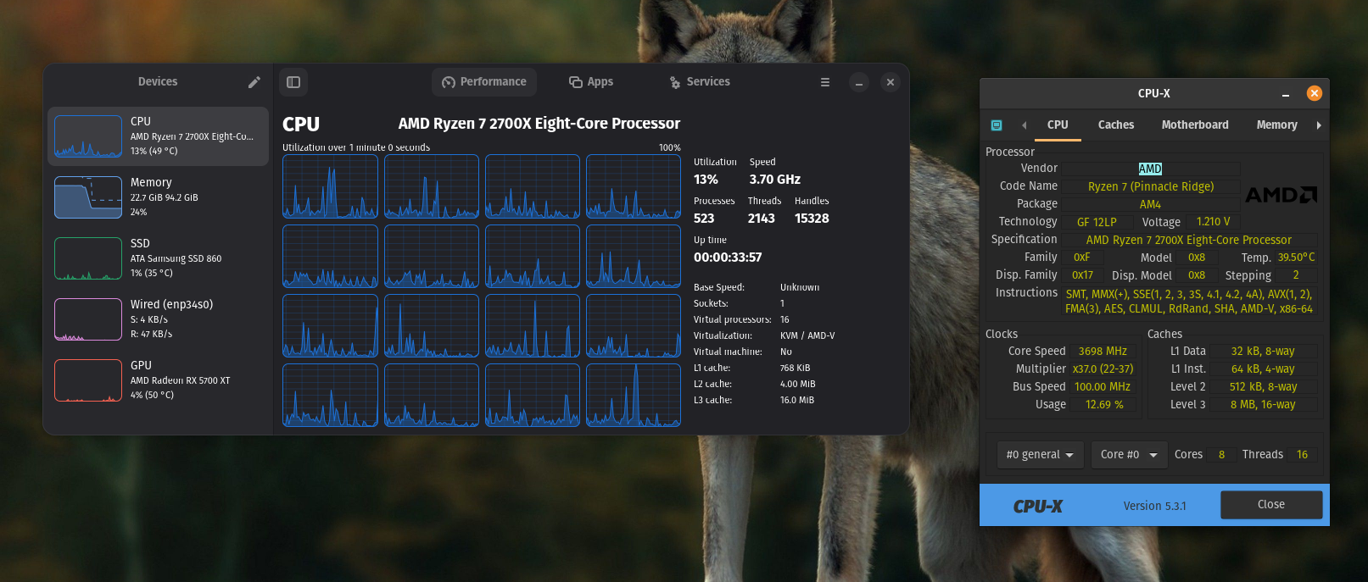Screen dimensions: 1368x582
Task: Click the CPU-X teal icon at the tab bar's left
Action: [997, 125]
